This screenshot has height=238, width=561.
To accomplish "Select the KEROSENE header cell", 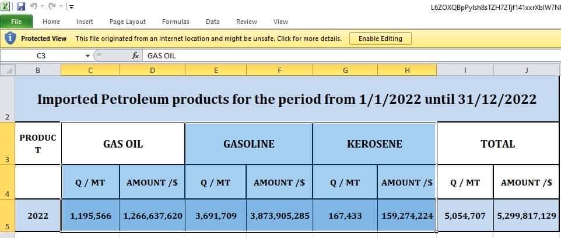I will pos(374,143).
